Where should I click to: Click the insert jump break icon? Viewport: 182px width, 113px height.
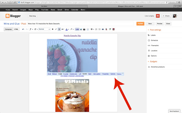[x=88, y=29]
